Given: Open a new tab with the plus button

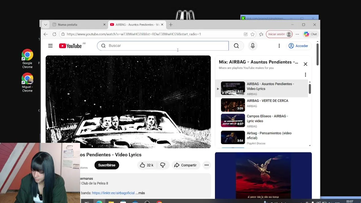Looking at the screenshot, I should pyautogui.click(x=171, y=25).
